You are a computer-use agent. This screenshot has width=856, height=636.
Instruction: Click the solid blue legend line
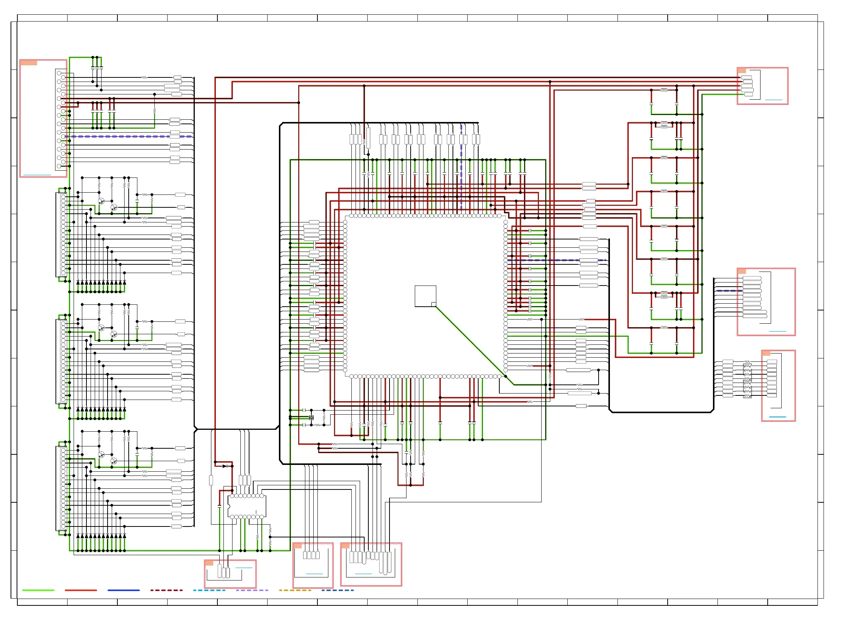click(123, 590)
